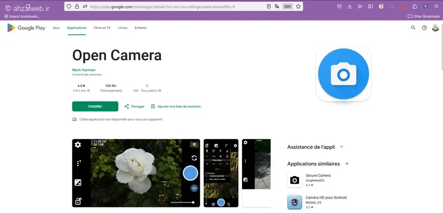Screen dimensions: 443x213
Task: Open the browser library icon
Action: [360, 7]
